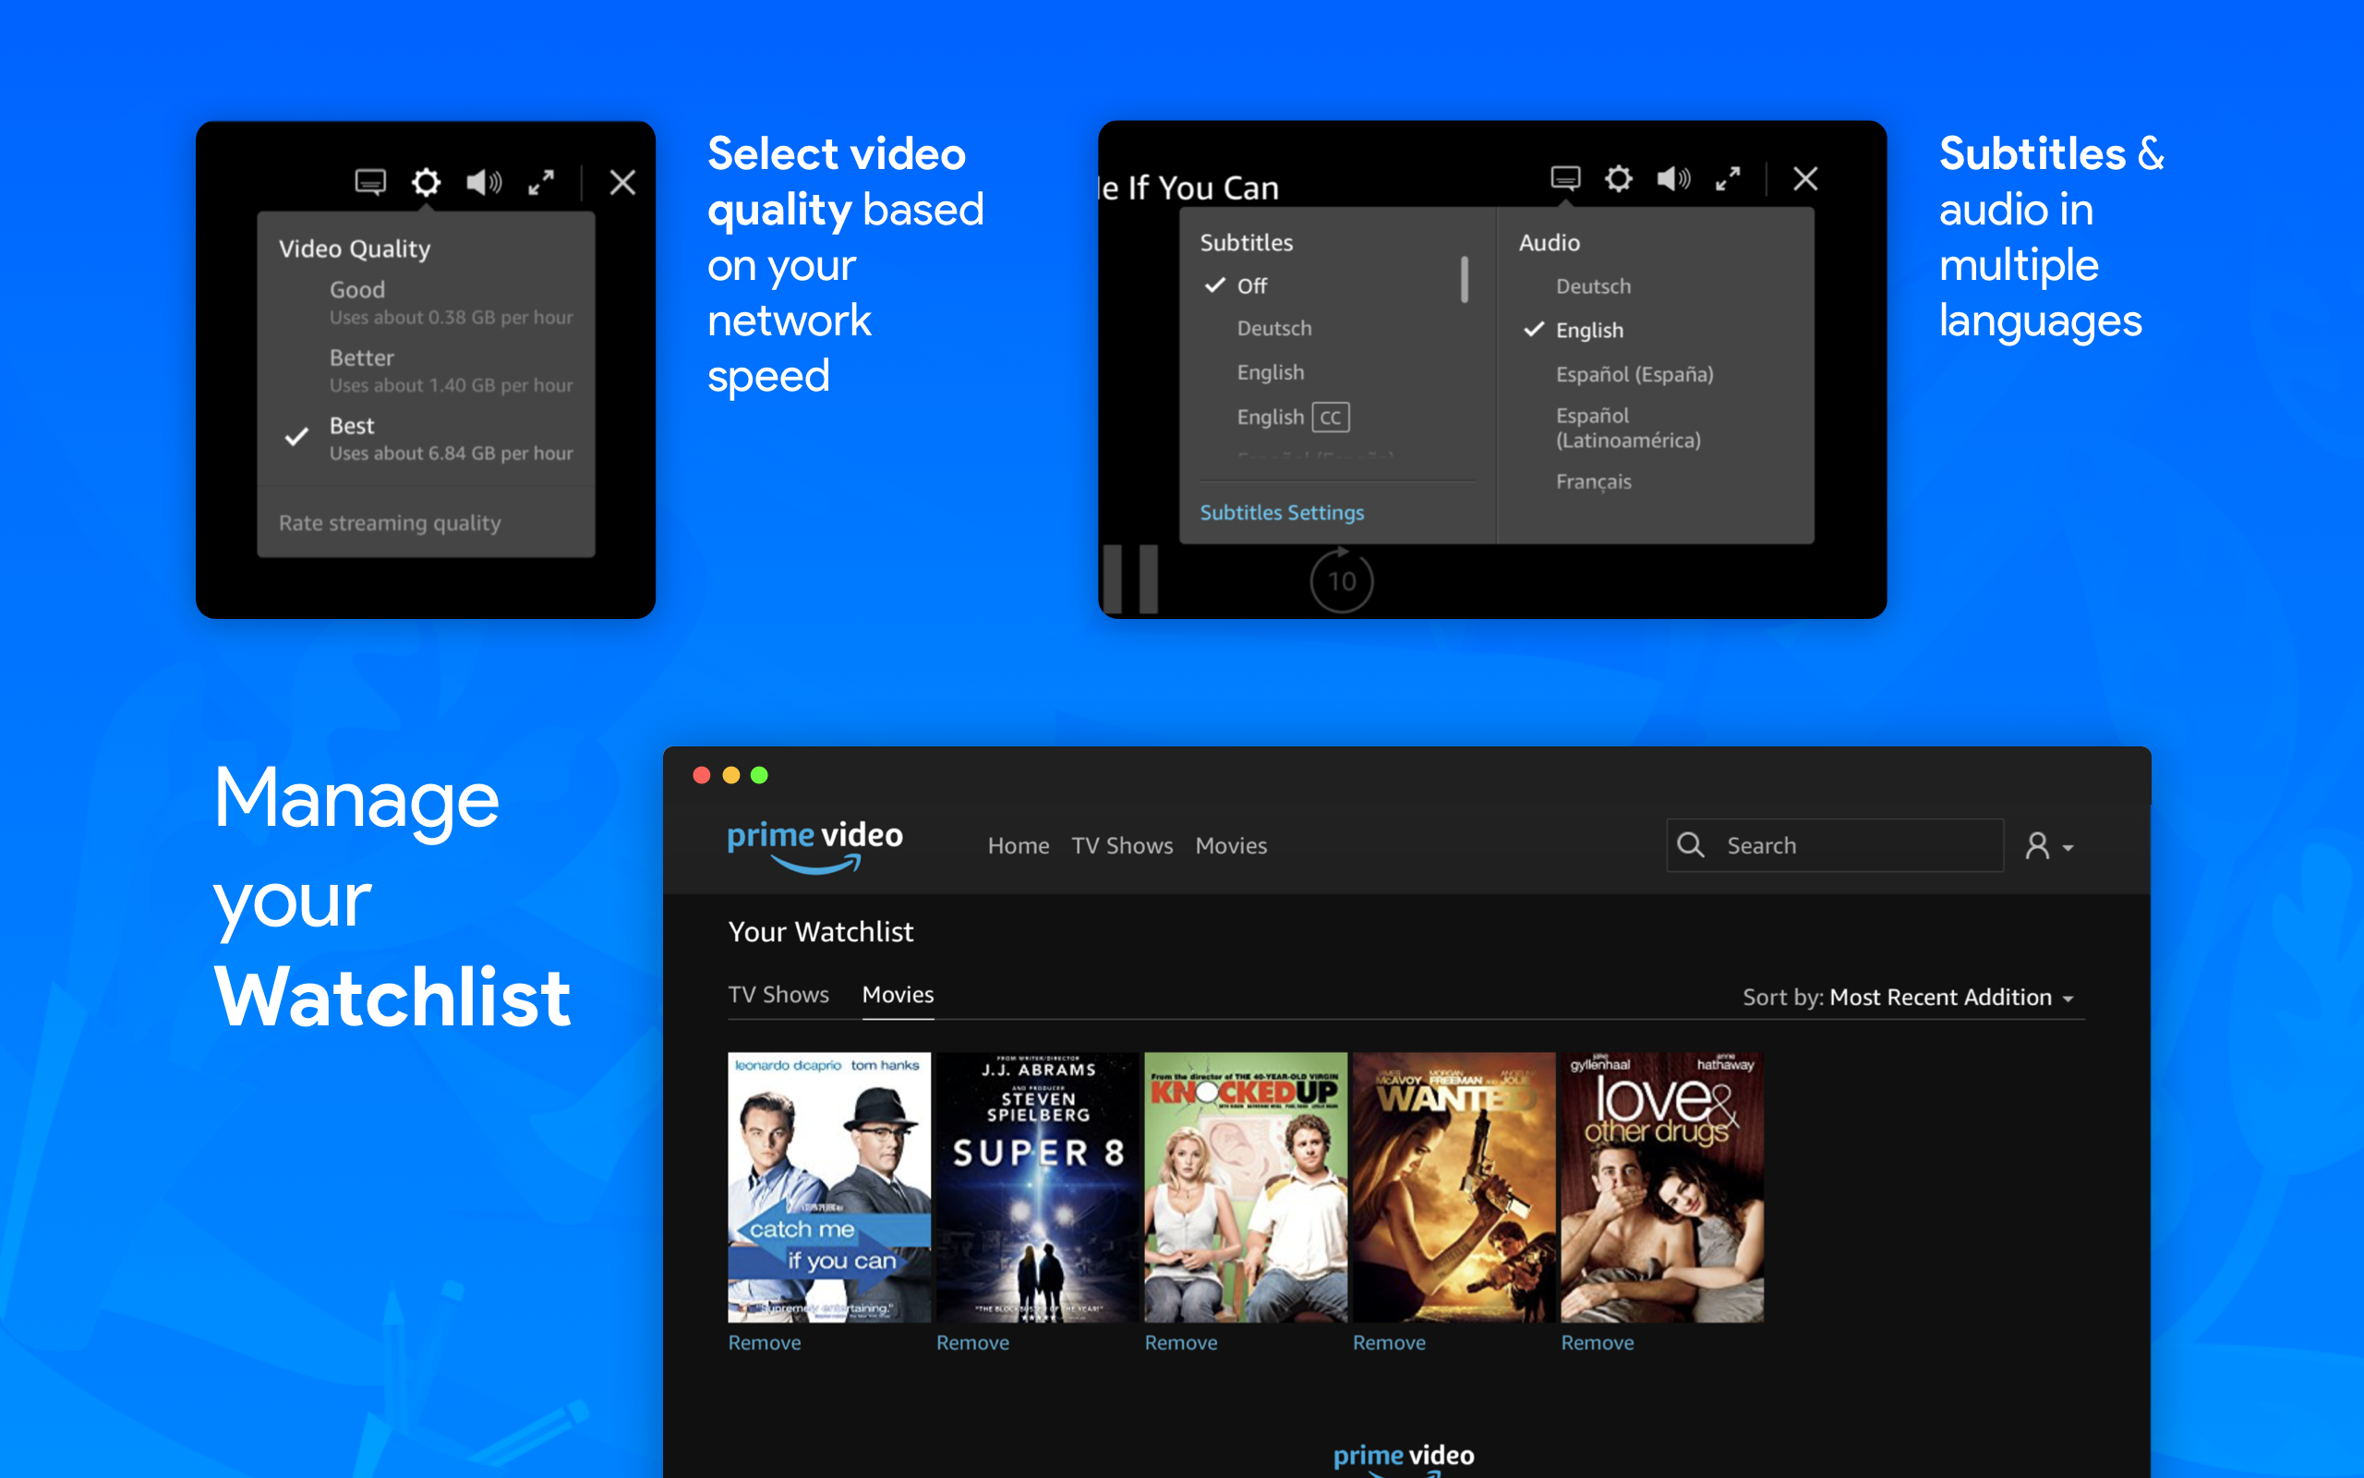The width and height of the screenshot is (2364, 1478).
Task: Select Español (España) audio track
Action: tap(1634, 374)
